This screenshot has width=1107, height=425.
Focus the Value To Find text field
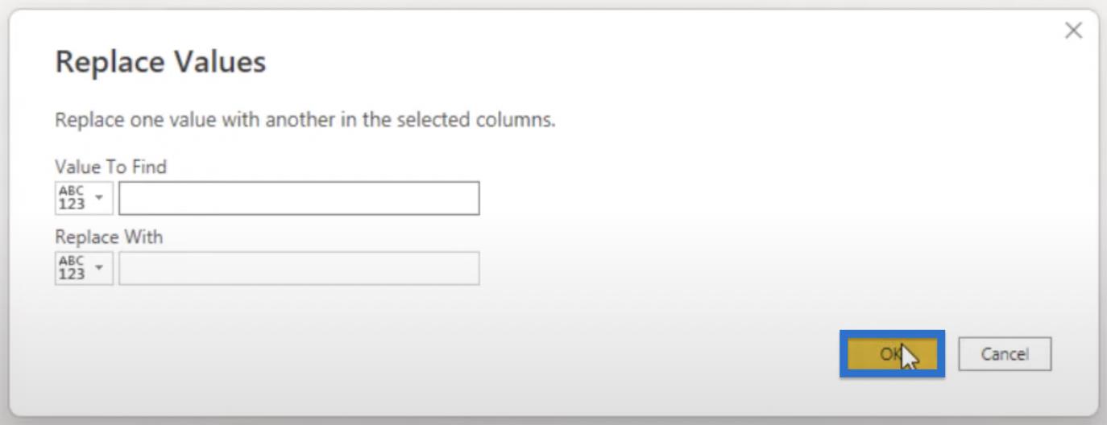[x=299, y=198]
